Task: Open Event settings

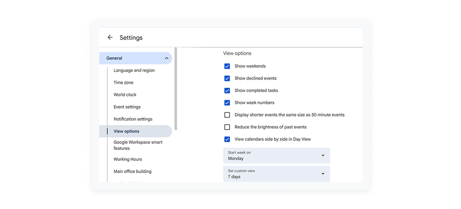Action: pos(127,107)
